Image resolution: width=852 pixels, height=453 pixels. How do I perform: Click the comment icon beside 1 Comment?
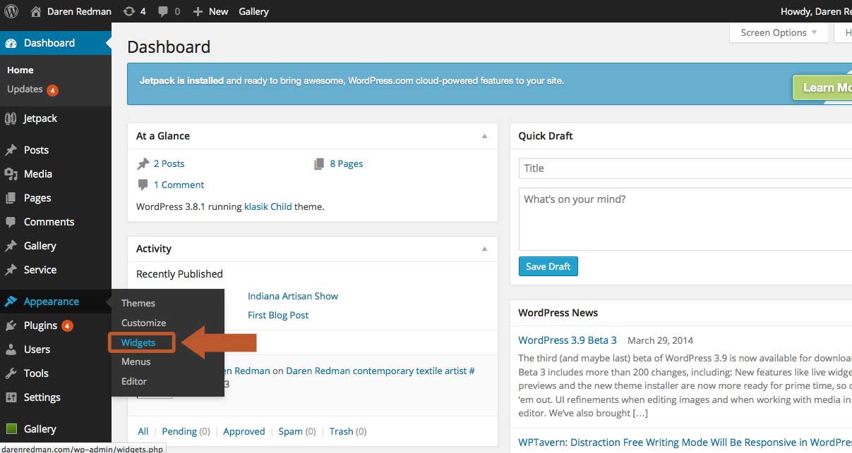coord(143,185)
